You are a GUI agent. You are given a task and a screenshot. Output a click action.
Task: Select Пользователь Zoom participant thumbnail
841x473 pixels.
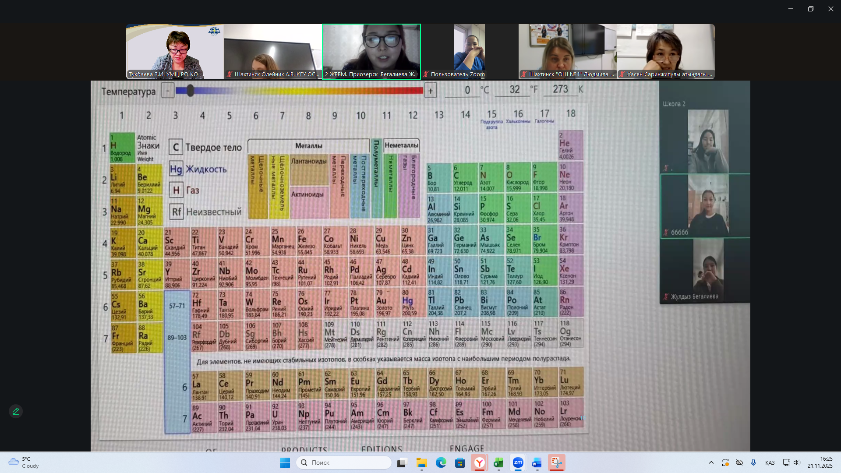[x=469, y=51]
